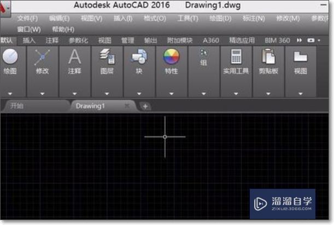Open the 修改 (Modify) panel icon

pyautogui.click(x=42, y=57)
